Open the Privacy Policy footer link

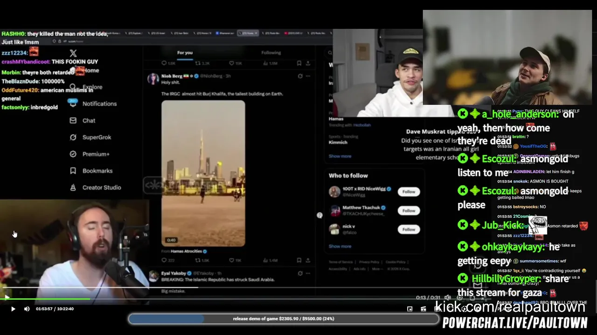point(369,262)
